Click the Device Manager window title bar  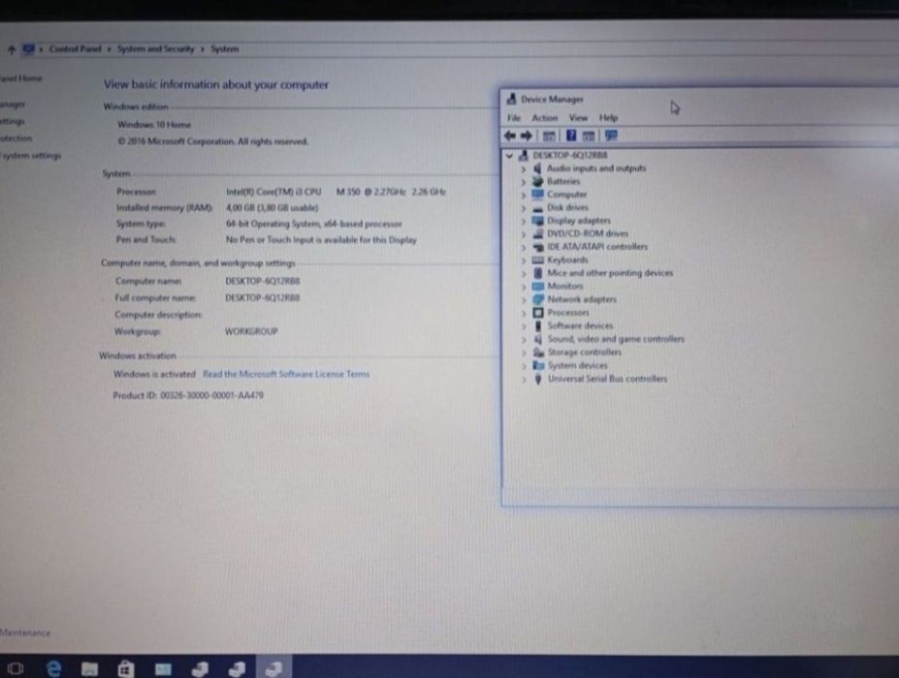tap(699, 99)
